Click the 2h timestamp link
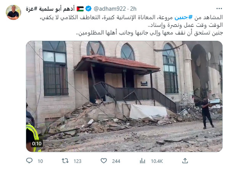229x169 pixels. tap(133, 9)
